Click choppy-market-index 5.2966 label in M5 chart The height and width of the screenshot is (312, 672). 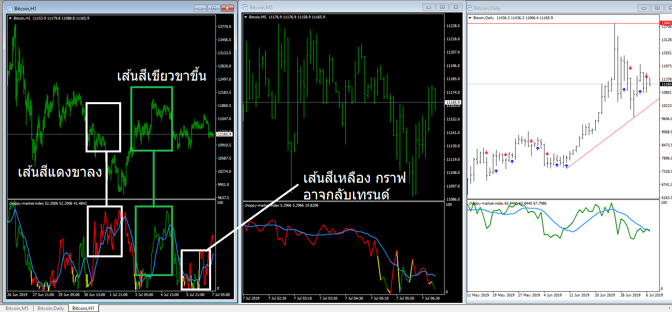(x=281, y=205)
